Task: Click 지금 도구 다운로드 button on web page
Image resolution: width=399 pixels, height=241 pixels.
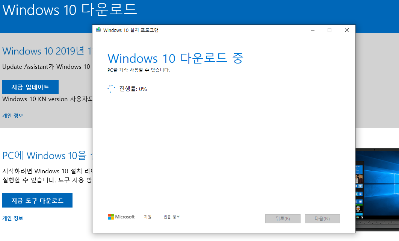Action: [38, 200]
